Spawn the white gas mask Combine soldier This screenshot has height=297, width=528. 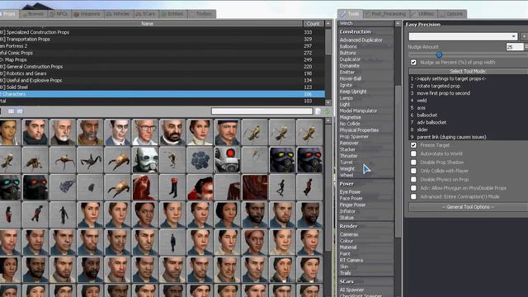click(145, 159)
